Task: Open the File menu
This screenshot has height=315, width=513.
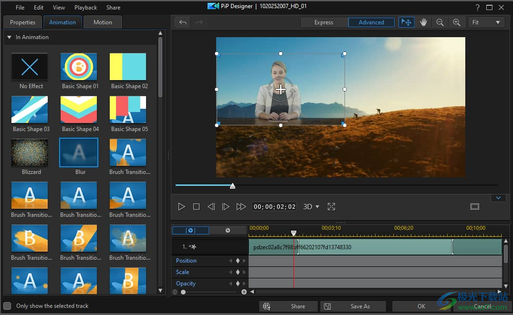Action: [20, 7]
